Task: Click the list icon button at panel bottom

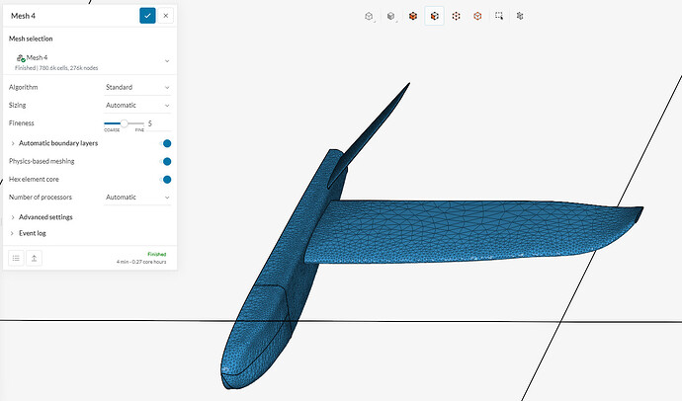Action: (16, 259)
